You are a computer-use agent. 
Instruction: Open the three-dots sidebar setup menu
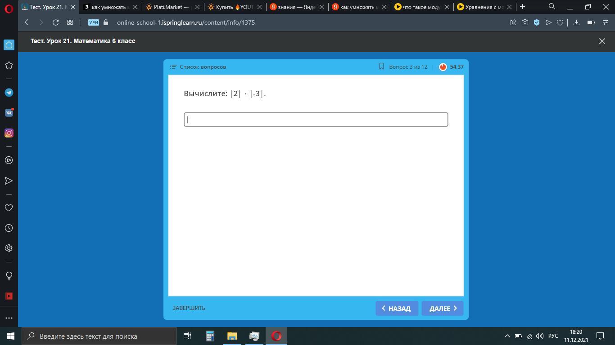[x=9, y=318]
